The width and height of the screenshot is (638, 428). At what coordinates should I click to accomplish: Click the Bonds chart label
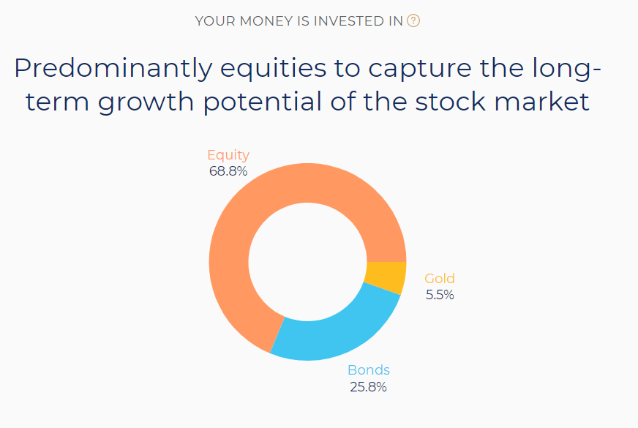point(369,369)
